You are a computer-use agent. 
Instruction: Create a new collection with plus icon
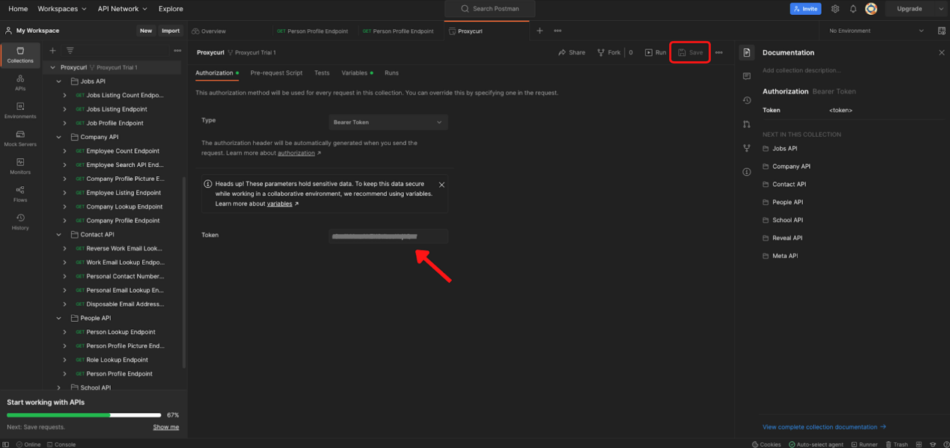click(x=53, y=50)
